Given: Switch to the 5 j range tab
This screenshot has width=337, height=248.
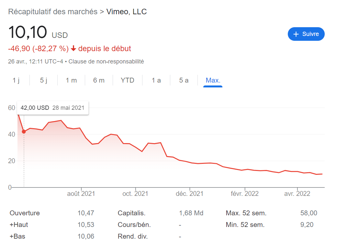Looking at the screenshot, I should tap(43, 80).
